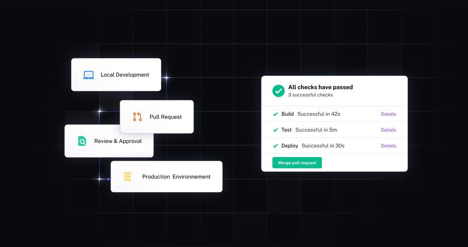Click the green checkmark beside Build

tap(275, 114)
